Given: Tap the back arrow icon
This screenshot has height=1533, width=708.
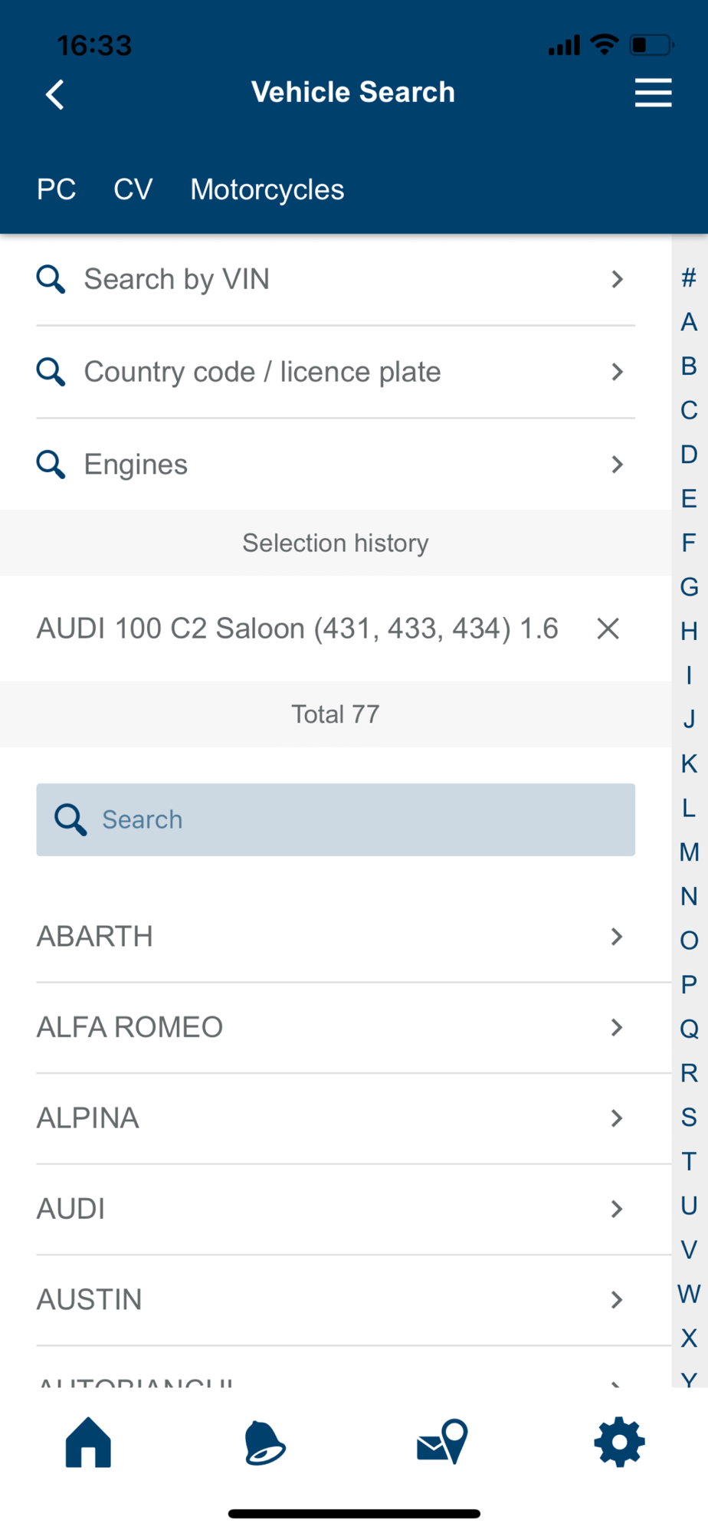Looking at the screenshot, I should coord(55,95).
